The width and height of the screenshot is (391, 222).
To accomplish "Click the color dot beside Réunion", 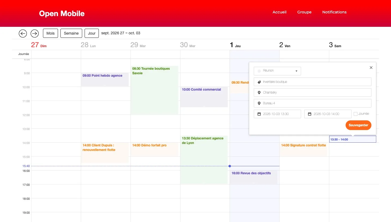I will [259, 71].
